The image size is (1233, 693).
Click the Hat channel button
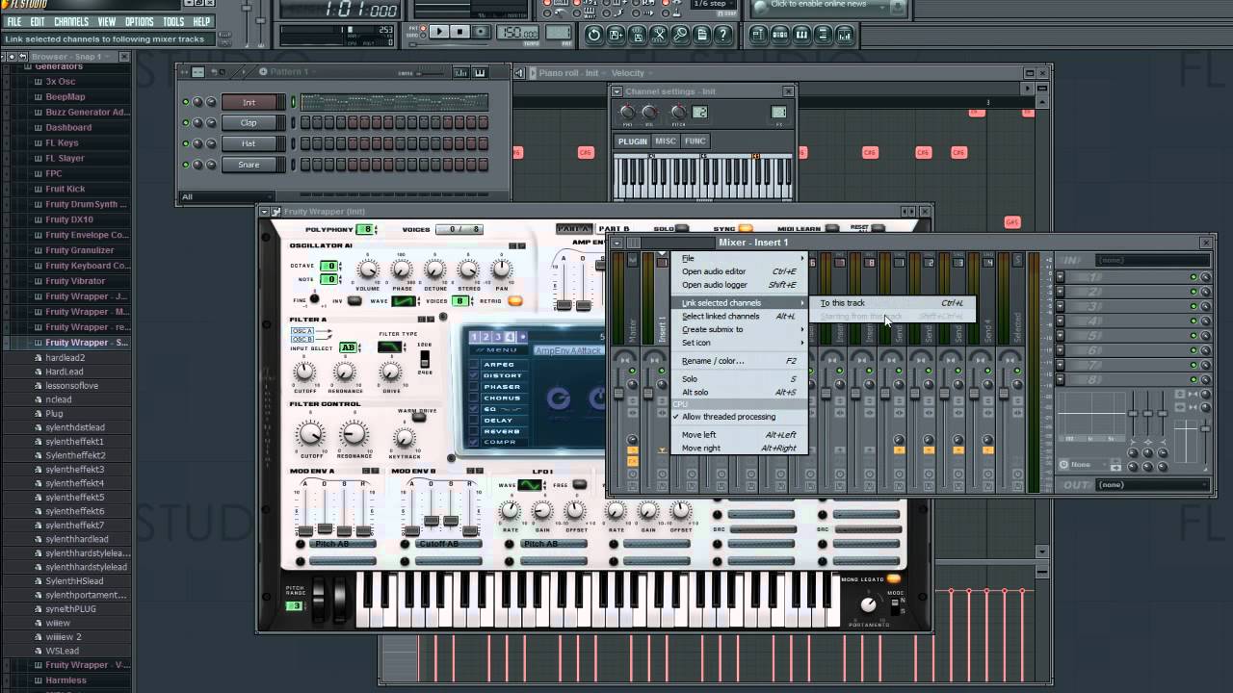click(x=249, y=143)
